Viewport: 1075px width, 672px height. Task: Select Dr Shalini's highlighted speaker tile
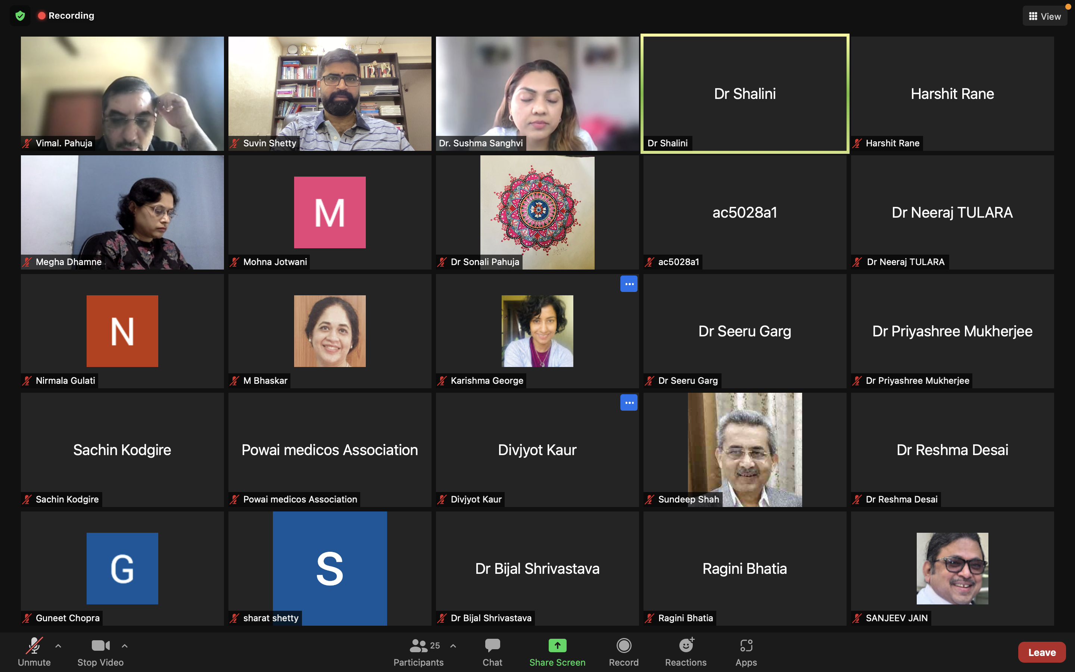pos(745,94)
